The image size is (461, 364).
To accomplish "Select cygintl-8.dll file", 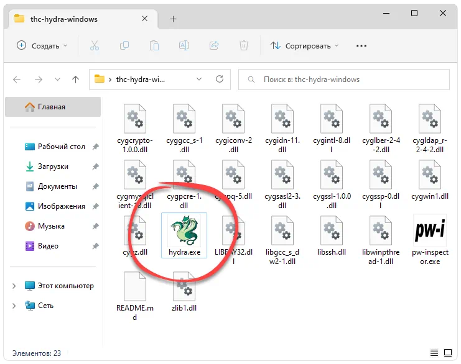I will [x=332, y=129].
